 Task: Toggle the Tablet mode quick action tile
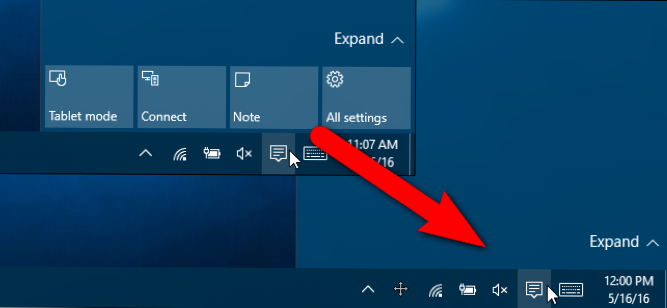click(89, 97)
